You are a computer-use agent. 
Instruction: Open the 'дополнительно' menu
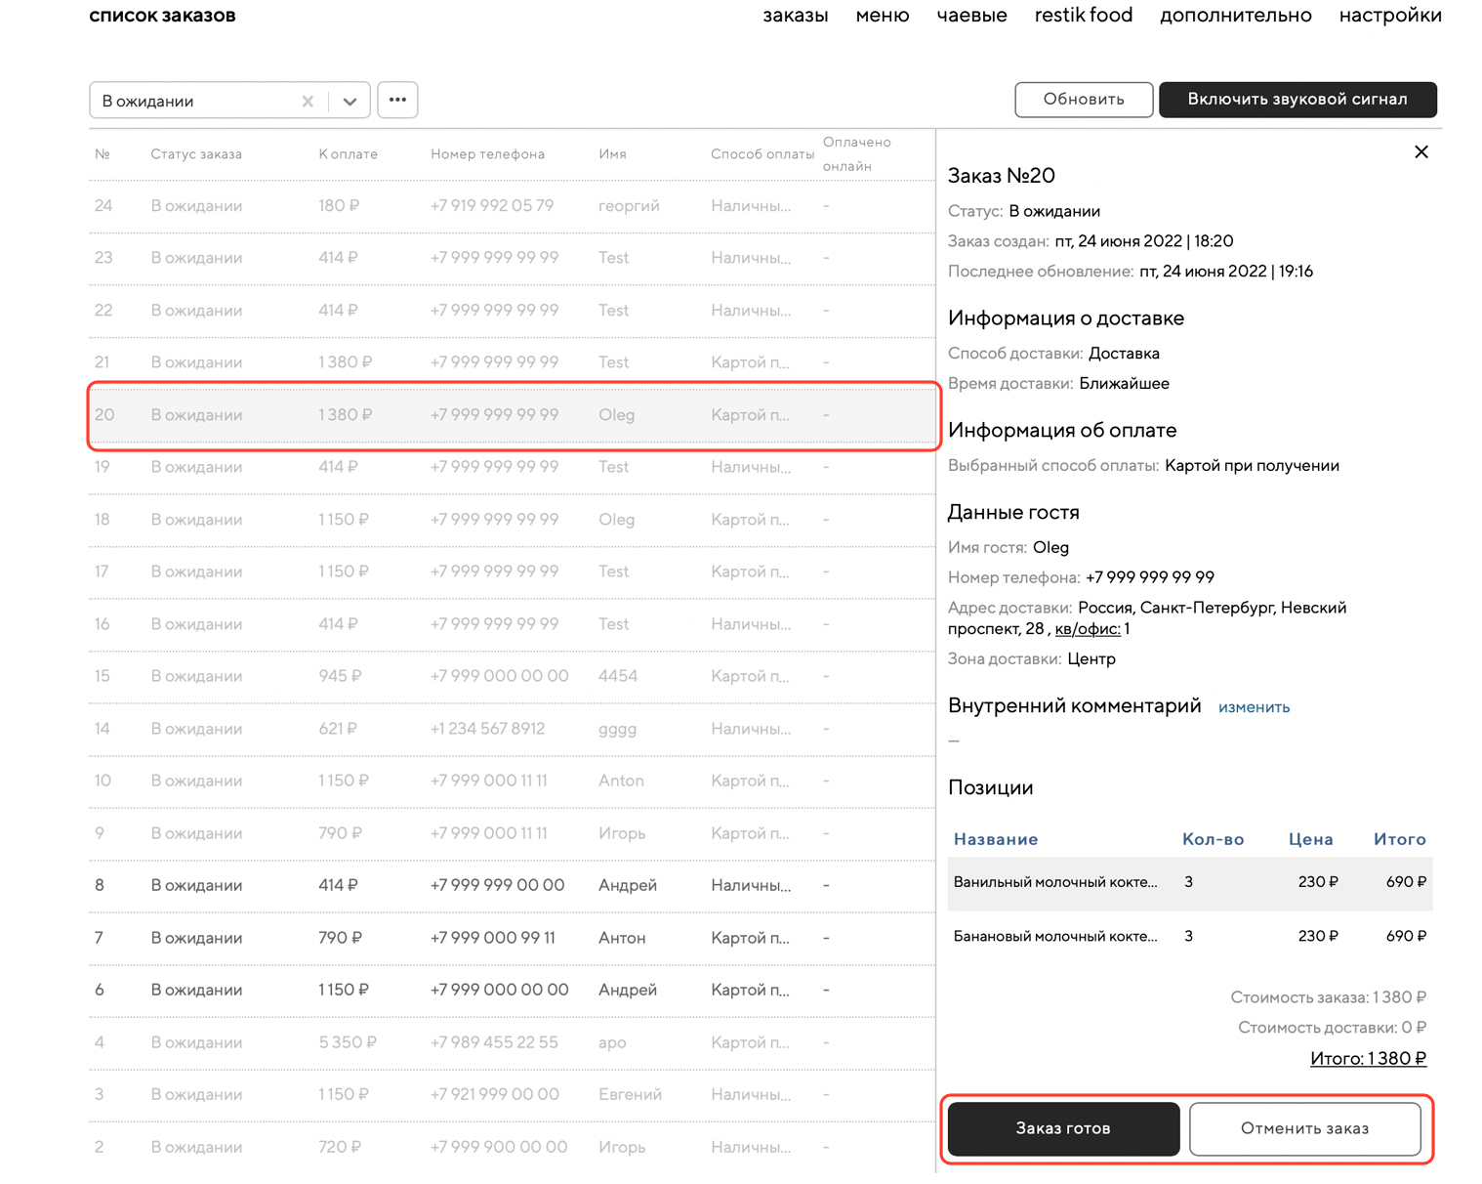(1235, 16)
